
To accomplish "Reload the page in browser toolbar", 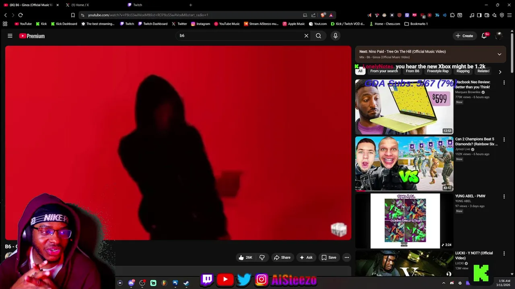I will tap(21, 15).
